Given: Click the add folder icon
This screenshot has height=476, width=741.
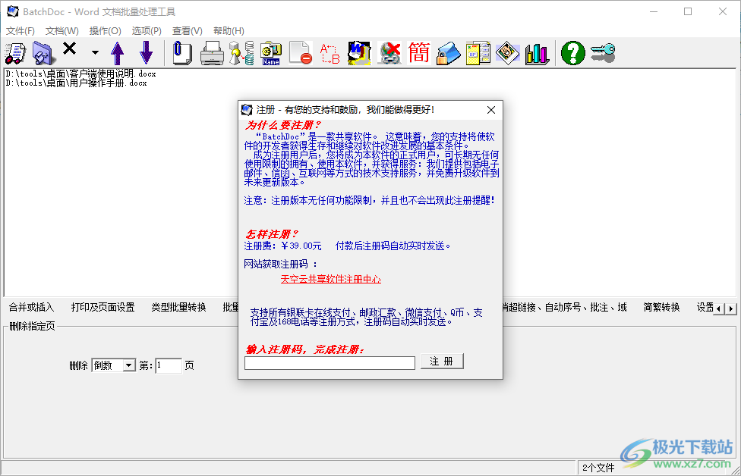Looking at the screenshot, I should [43, 53].
